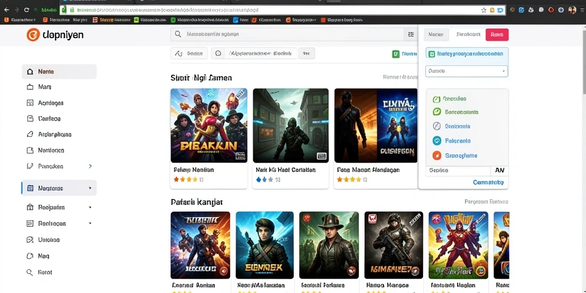Reload the page with the refresh icon
Image resolution: width=586 pixels, height=293 pixels.
[x=27, y=10]
